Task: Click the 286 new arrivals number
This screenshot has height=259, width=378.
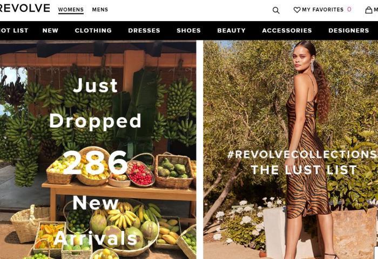Action: click(x=96, y=163)
